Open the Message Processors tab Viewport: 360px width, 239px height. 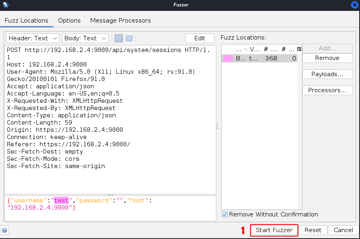point(120,21)
